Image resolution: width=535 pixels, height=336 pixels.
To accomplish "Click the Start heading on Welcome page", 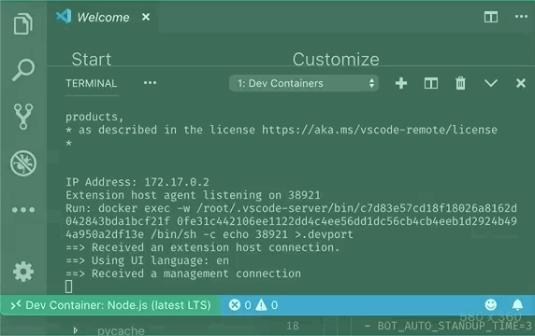I will pos(92,59).
